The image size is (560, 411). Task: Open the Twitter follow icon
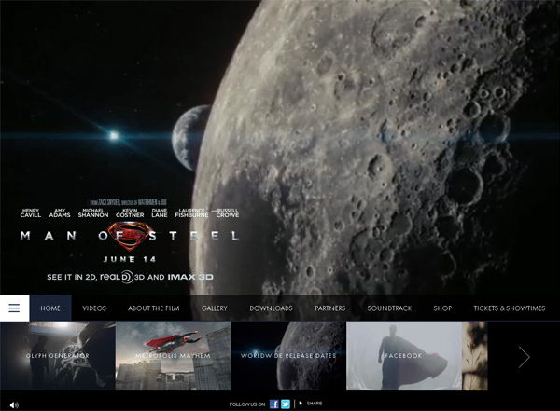point(286,404)
